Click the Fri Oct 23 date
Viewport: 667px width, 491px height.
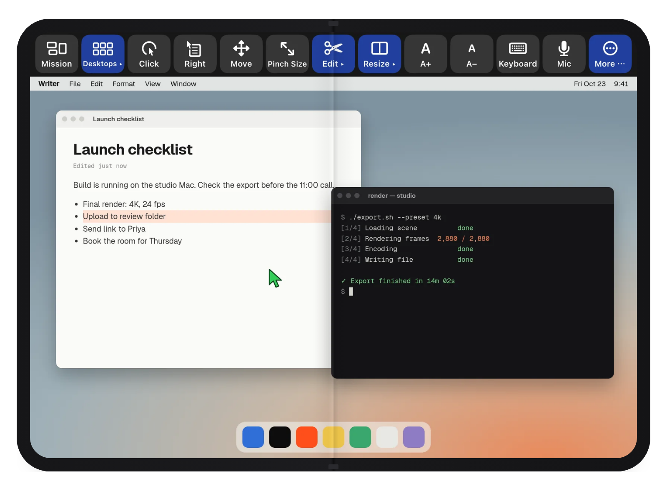589,84
